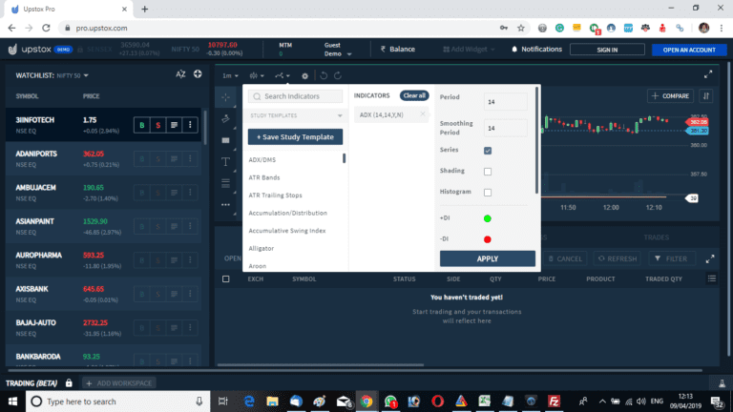Select ATR Bands from the indicator list
The image size is (733, 412).
tap(264, 177)
